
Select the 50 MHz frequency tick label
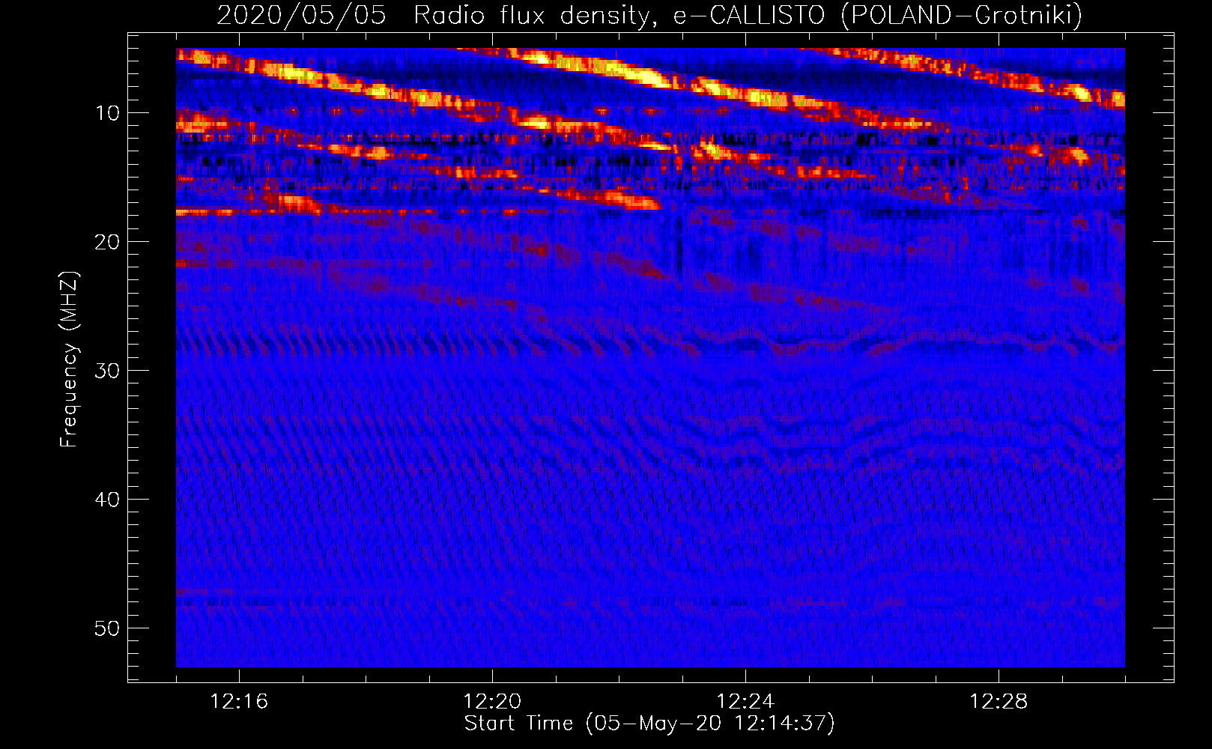coord(107,628)
